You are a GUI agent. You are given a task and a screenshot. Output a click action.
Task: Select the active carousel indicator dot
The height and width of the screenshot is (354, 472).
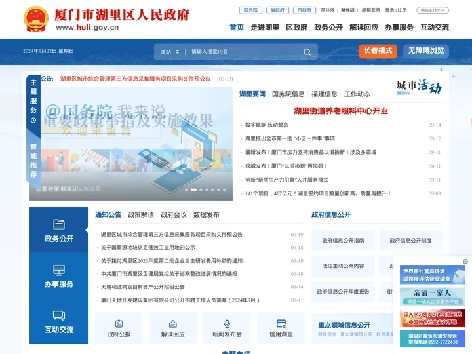point(193,189)
